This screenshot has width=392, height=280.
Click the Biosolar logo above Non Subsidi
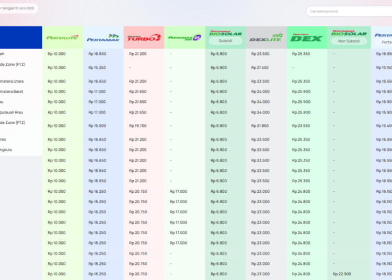click(349, 33)
